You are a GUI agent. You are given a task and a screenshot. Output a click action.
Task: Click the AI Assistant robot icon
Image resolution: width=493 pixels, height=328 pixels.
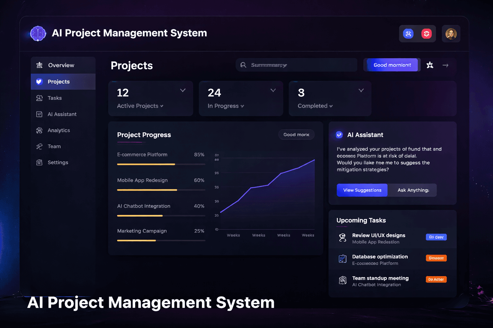pyautogui.click(x=339, y=135)
